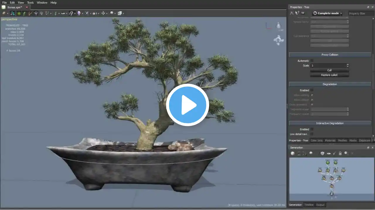375x210 pixels.
Task: Check the Interactive Degradation Enabled checkbox
Action: click(x=312, y=129)
